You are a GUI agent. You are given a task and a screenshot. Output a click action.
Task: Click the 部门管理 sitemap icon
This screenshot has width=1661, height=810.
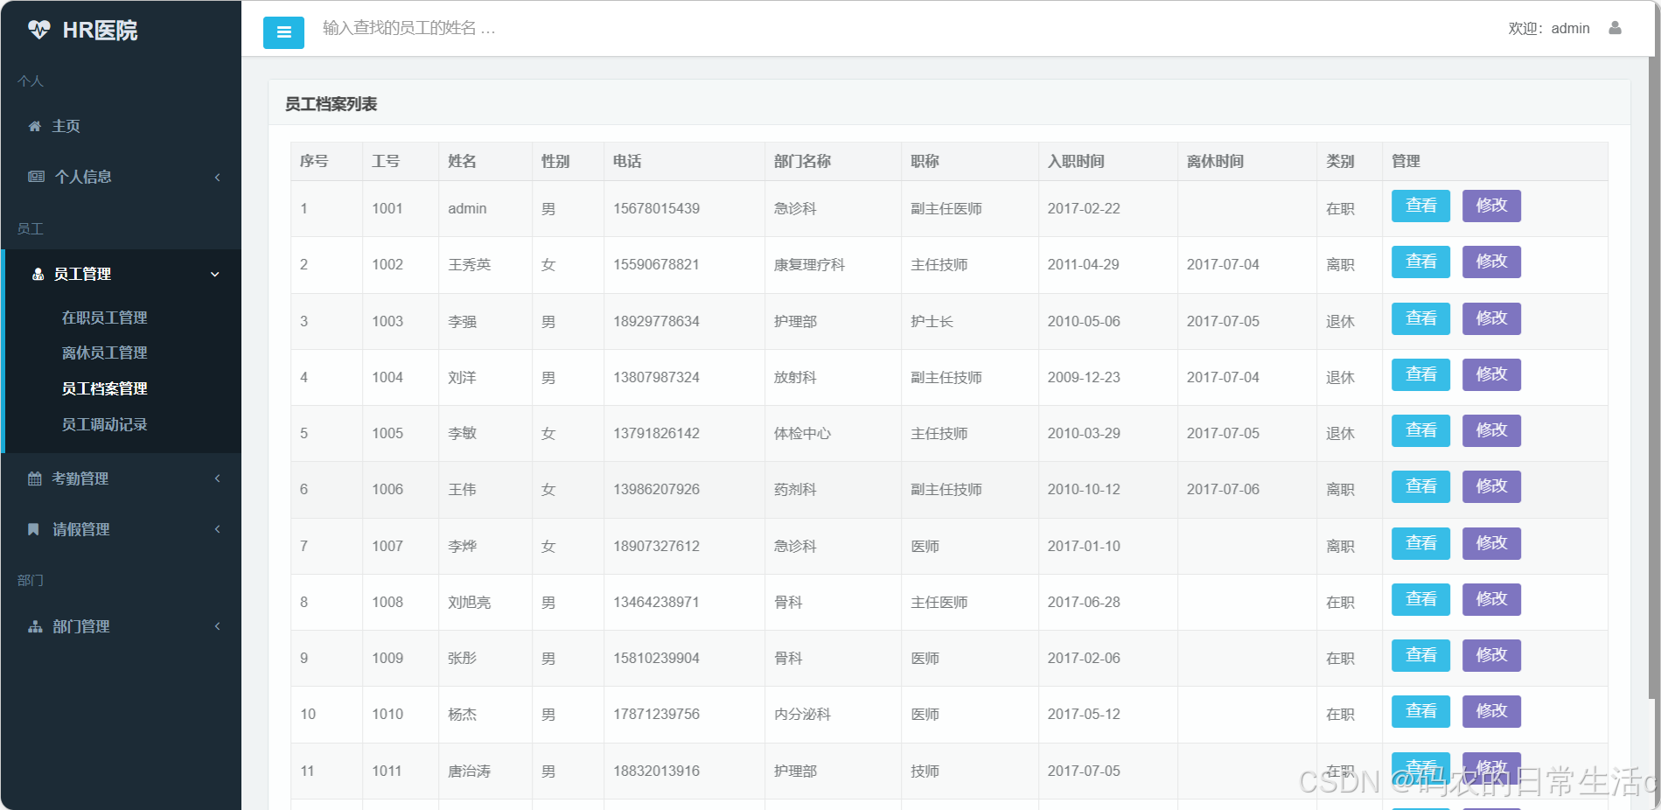(35, 625)
